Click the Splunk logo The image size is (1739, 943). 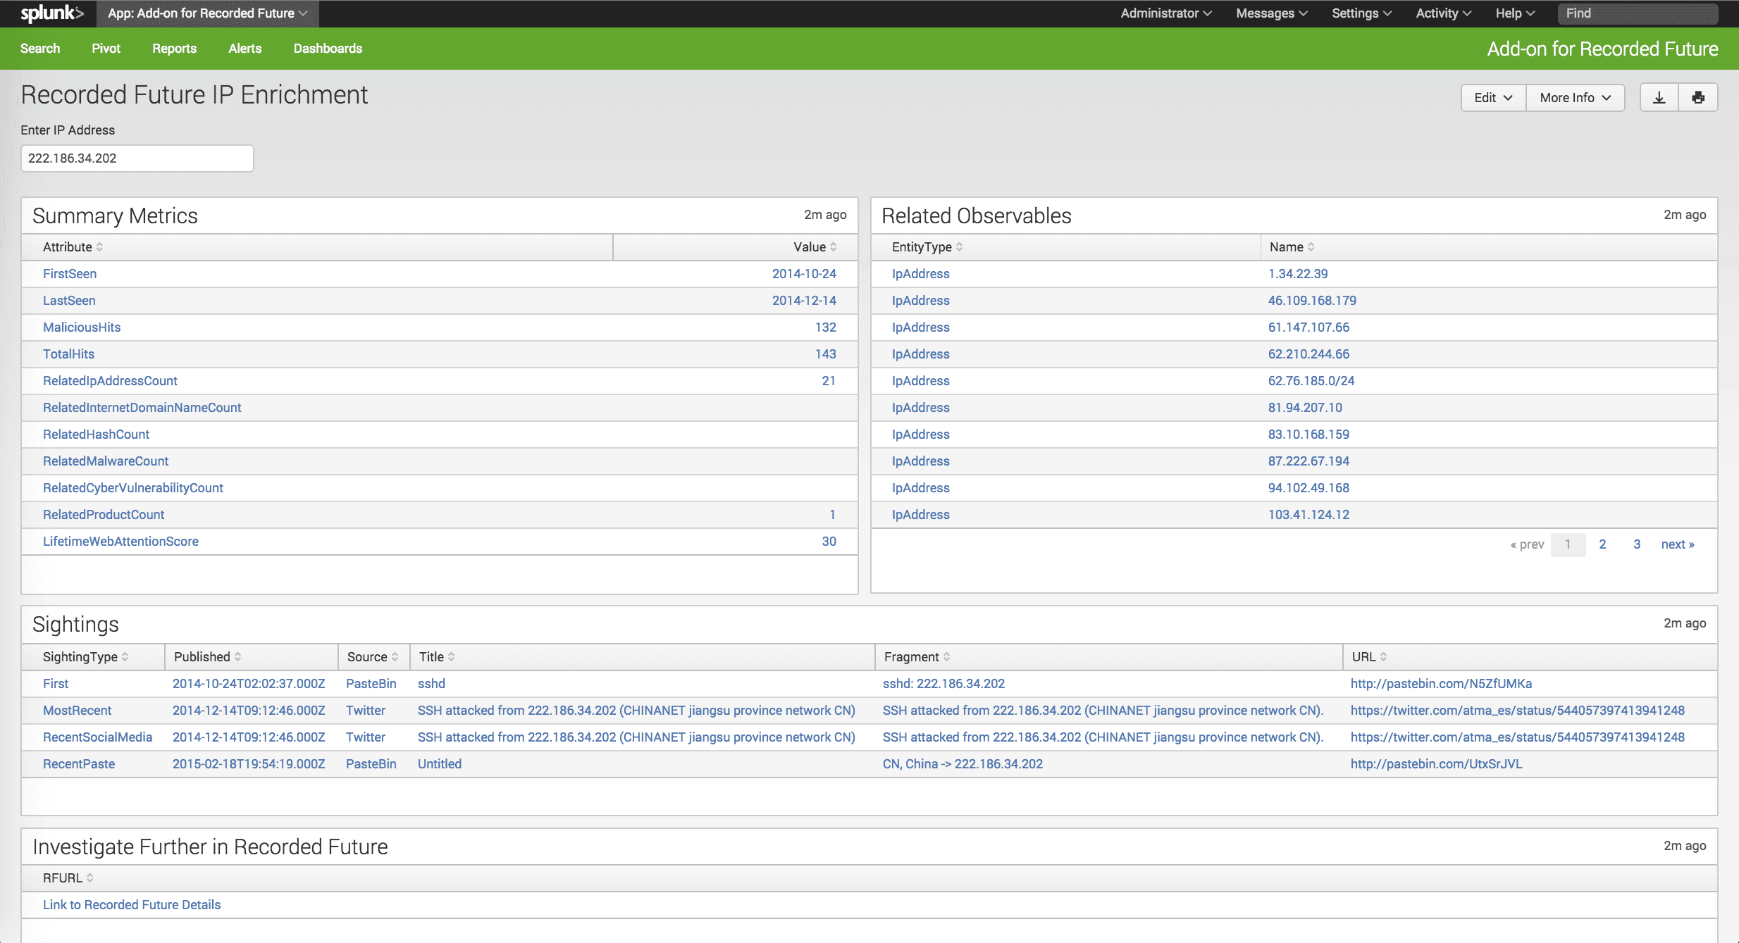coord(52,13)
